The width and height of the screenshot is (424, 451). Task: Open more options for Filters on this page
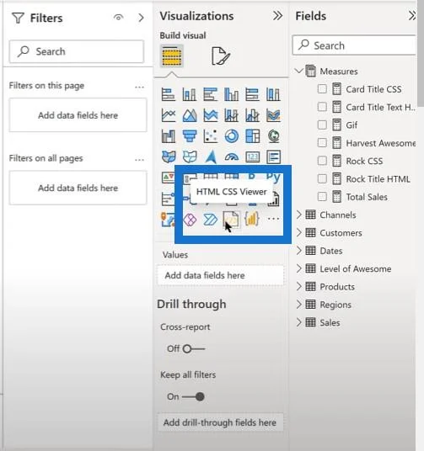point(140,88)
